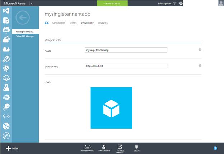Click into the Sign-on URL field
Viewport: 224px width, 154px height.
tap(126, 66)
